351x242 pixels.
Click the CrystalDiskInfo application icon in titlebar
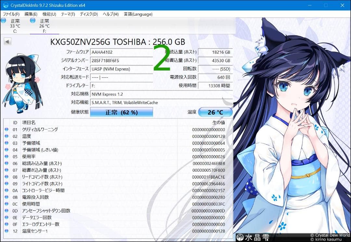click(x=6, y=5)
